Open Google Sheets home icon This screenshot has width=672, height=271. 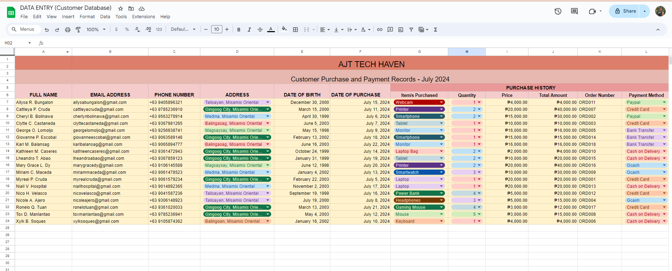click(x=11, y=12)
